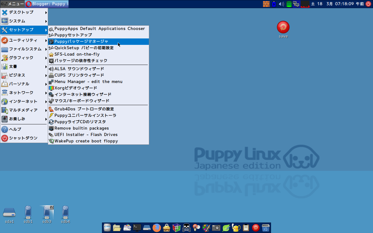The width and height of the screenshot is (373, 233).
Task: Open the clipboard icon in the taskbar
Action: click(246, 227)
